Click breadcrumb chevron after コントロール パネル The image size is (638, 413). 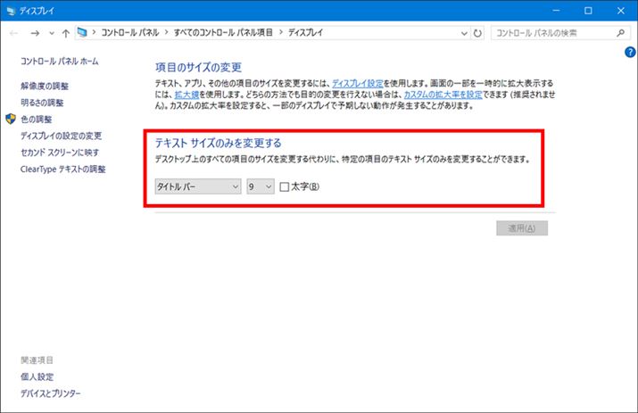(x=166, y=32)
